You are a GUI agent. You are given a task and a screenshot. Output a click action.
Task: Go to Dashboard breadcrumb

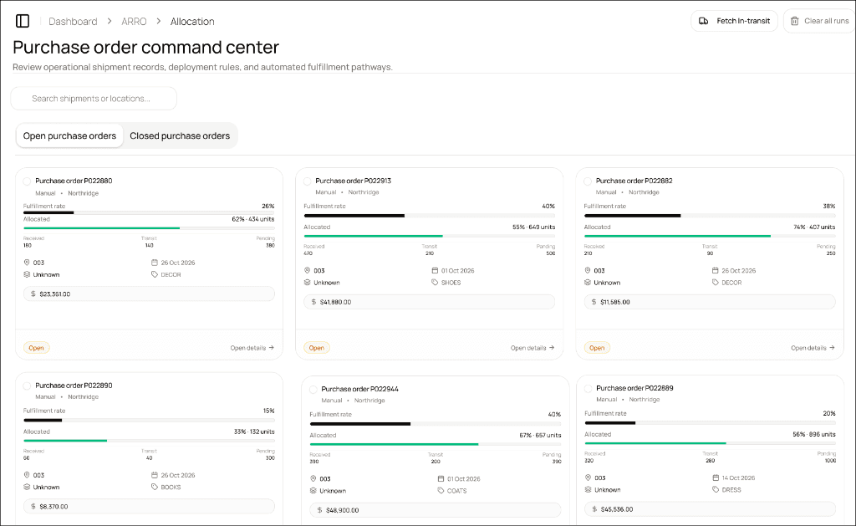pyautogui.click(x=73, y=21)
